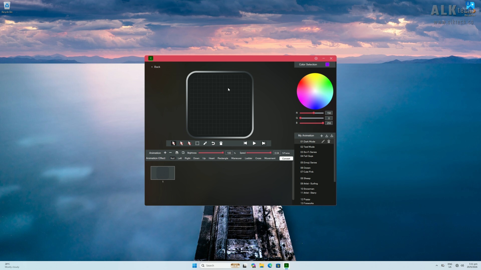The height and width of the screenshot is (270, 481).
Task: Open File Explorer from the taskbar
Action: pyautogui.click(x=262, y=265)
